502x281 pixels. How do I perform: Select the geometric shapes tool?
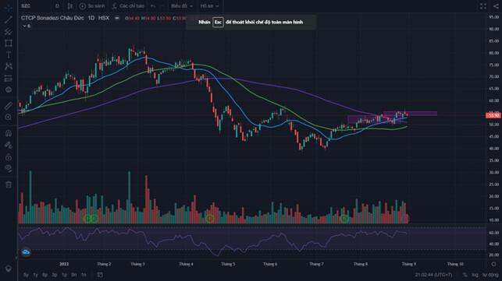pyautogui.click(x=9, y=43)
